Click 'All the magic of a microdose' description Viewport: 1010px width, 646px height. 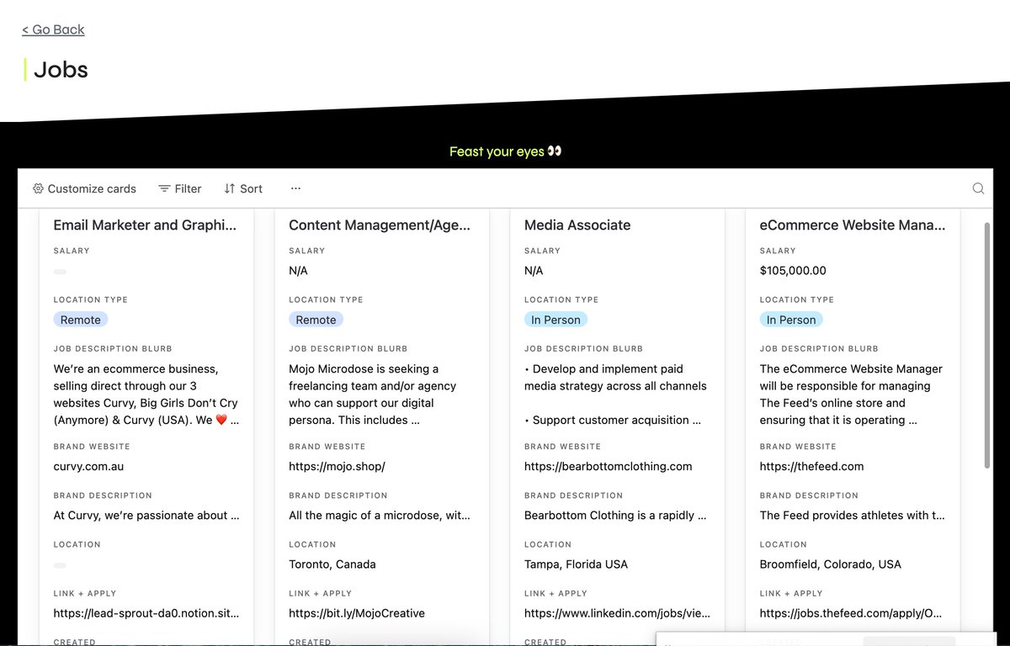coord(380,515)
